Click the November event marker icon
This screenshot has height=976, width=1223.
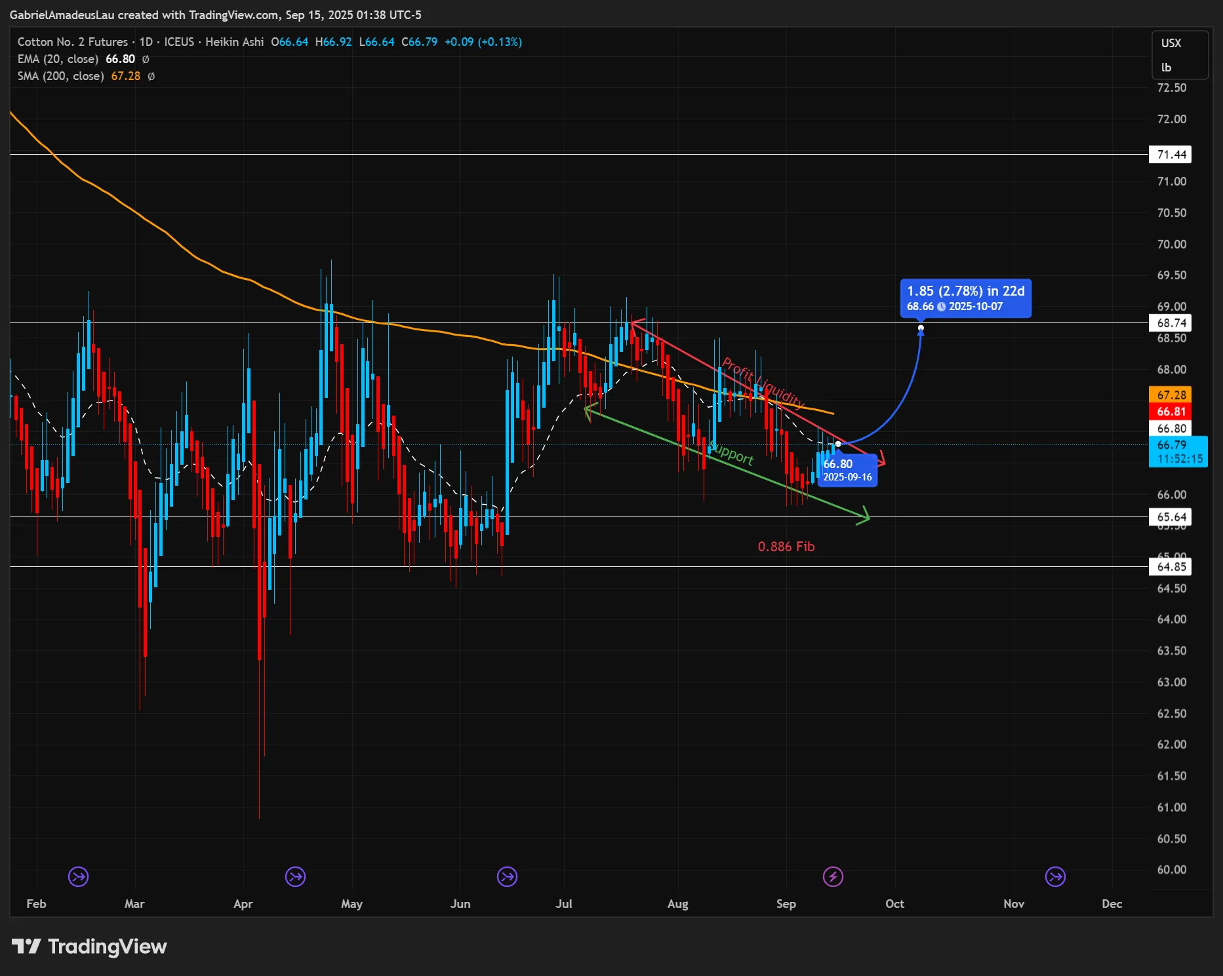click(1056, 876)
